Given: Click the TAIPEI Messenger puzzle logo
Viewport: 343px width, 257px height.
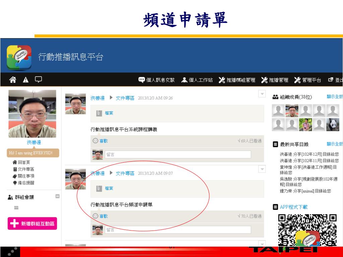Looking at the screenshot, I should 19,58.
